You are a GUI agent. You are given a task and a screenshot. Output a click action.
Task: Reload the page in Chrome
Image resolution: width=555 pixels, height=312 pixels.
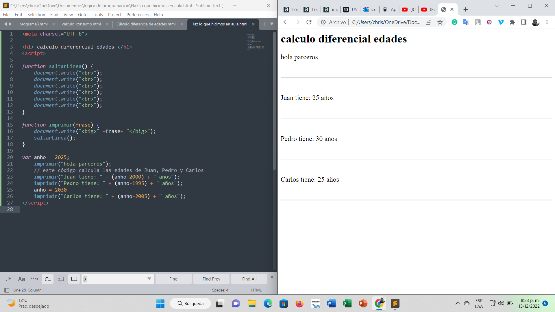(x=309, y=22)
